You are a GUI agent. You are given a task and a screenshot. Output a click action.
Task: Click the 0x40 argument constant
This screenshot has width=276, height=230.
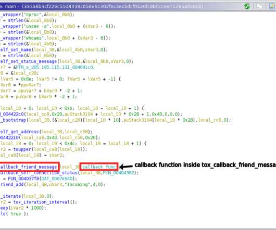pyautogui.click(x=157, y=114)
